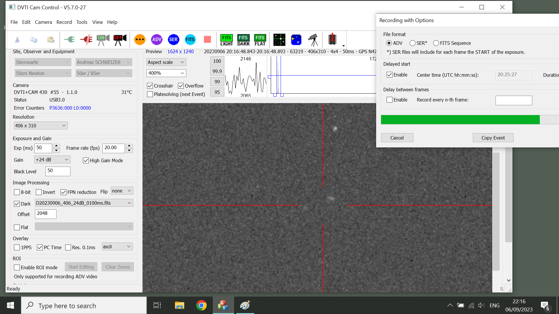559x314 pixels.
Task: Click the telescope icon in toolbar
Action: tap(313, 40)
